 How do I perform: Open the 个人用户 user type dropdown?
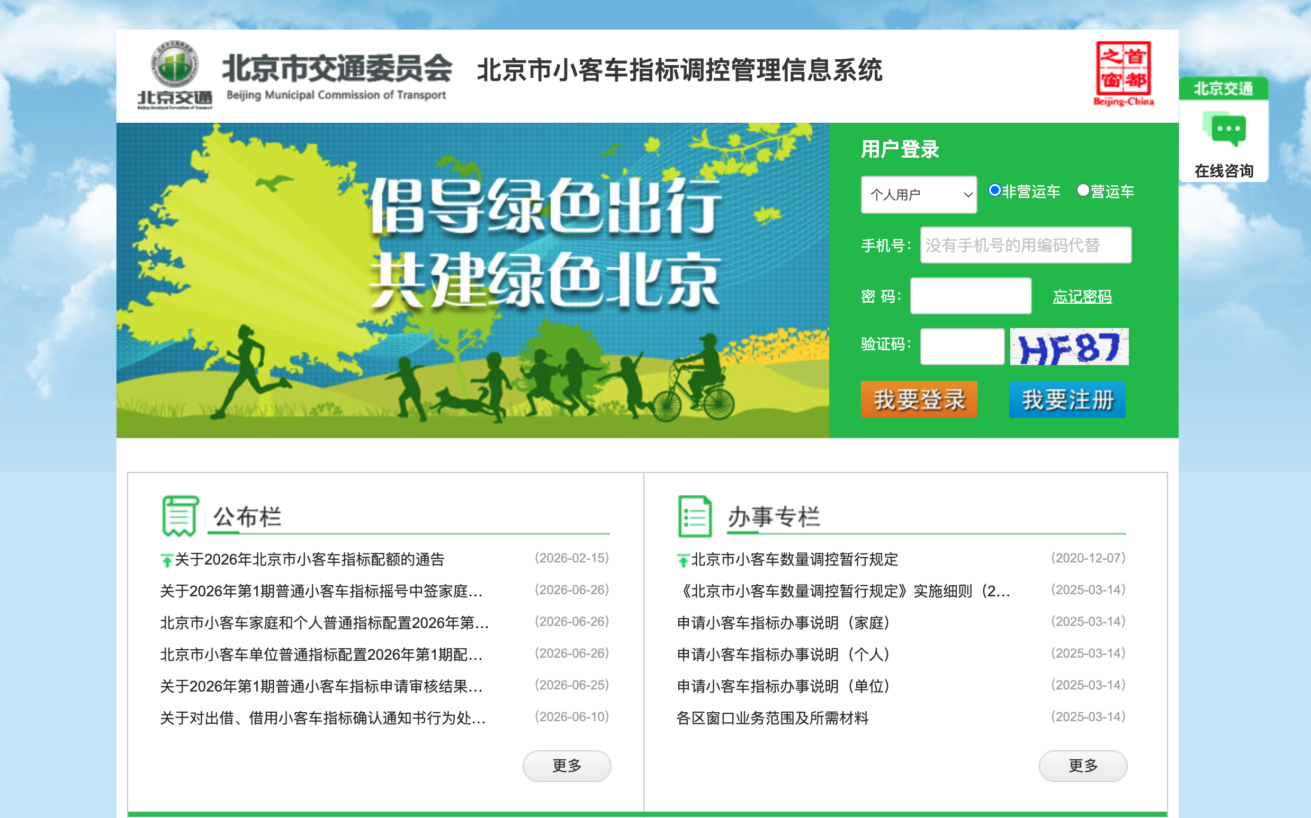919,194
